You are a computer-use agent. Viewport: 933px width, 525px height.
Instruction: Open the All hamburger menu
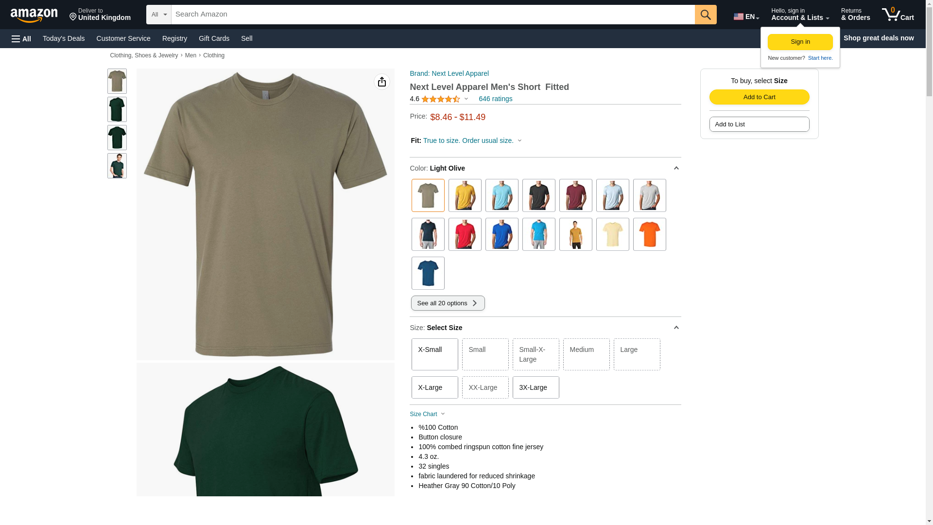pyautogui.click(x=21, y=38)
